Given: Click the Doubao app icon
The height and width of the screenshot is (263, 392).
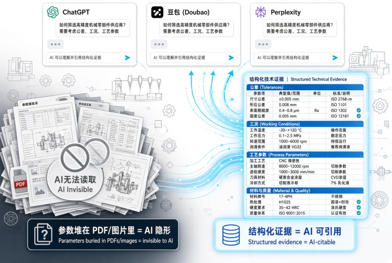Looking at the screenshot, I should [x=157, y=12].
